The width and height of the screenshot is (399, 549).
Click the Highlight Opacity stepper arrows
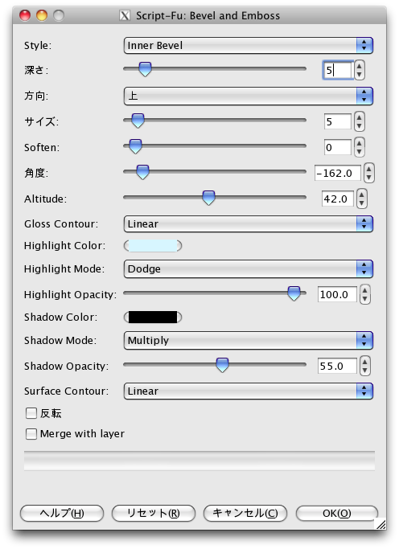(365, 294)
